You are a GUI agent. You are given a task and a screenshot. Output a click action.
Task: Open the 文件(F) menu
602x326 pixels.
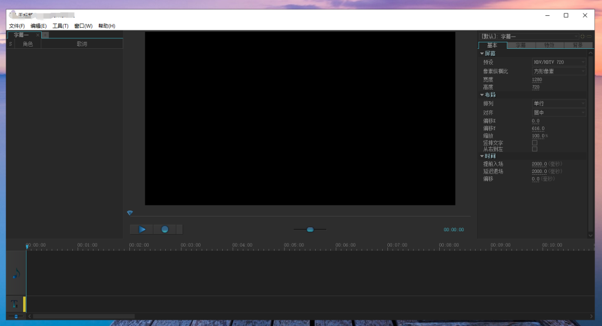point(17,26)
